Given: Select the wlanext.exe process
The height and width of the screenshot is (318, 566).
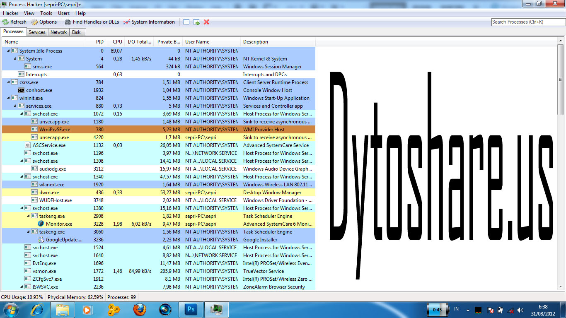Looking at the screenshot, I should (159, 185).
